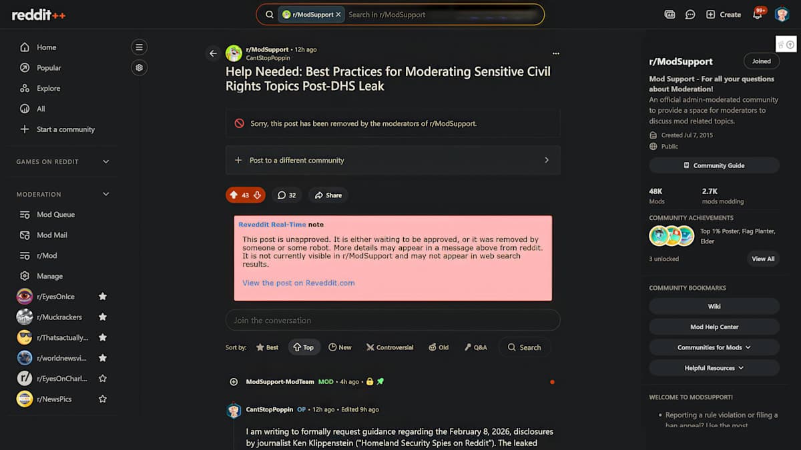Upvote the post with the arrow icon
Viewport: 801px width, 450px height.
233,195
